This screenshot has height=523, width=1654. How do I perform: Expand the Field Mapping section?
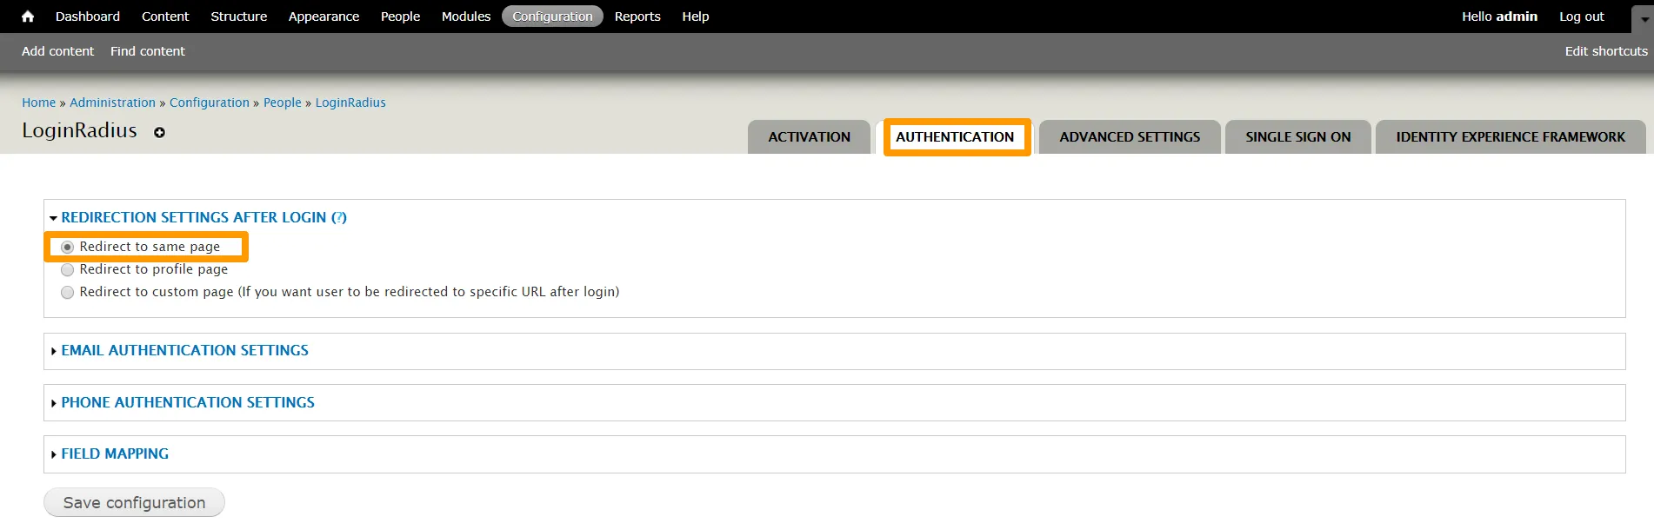pos(115,453)
